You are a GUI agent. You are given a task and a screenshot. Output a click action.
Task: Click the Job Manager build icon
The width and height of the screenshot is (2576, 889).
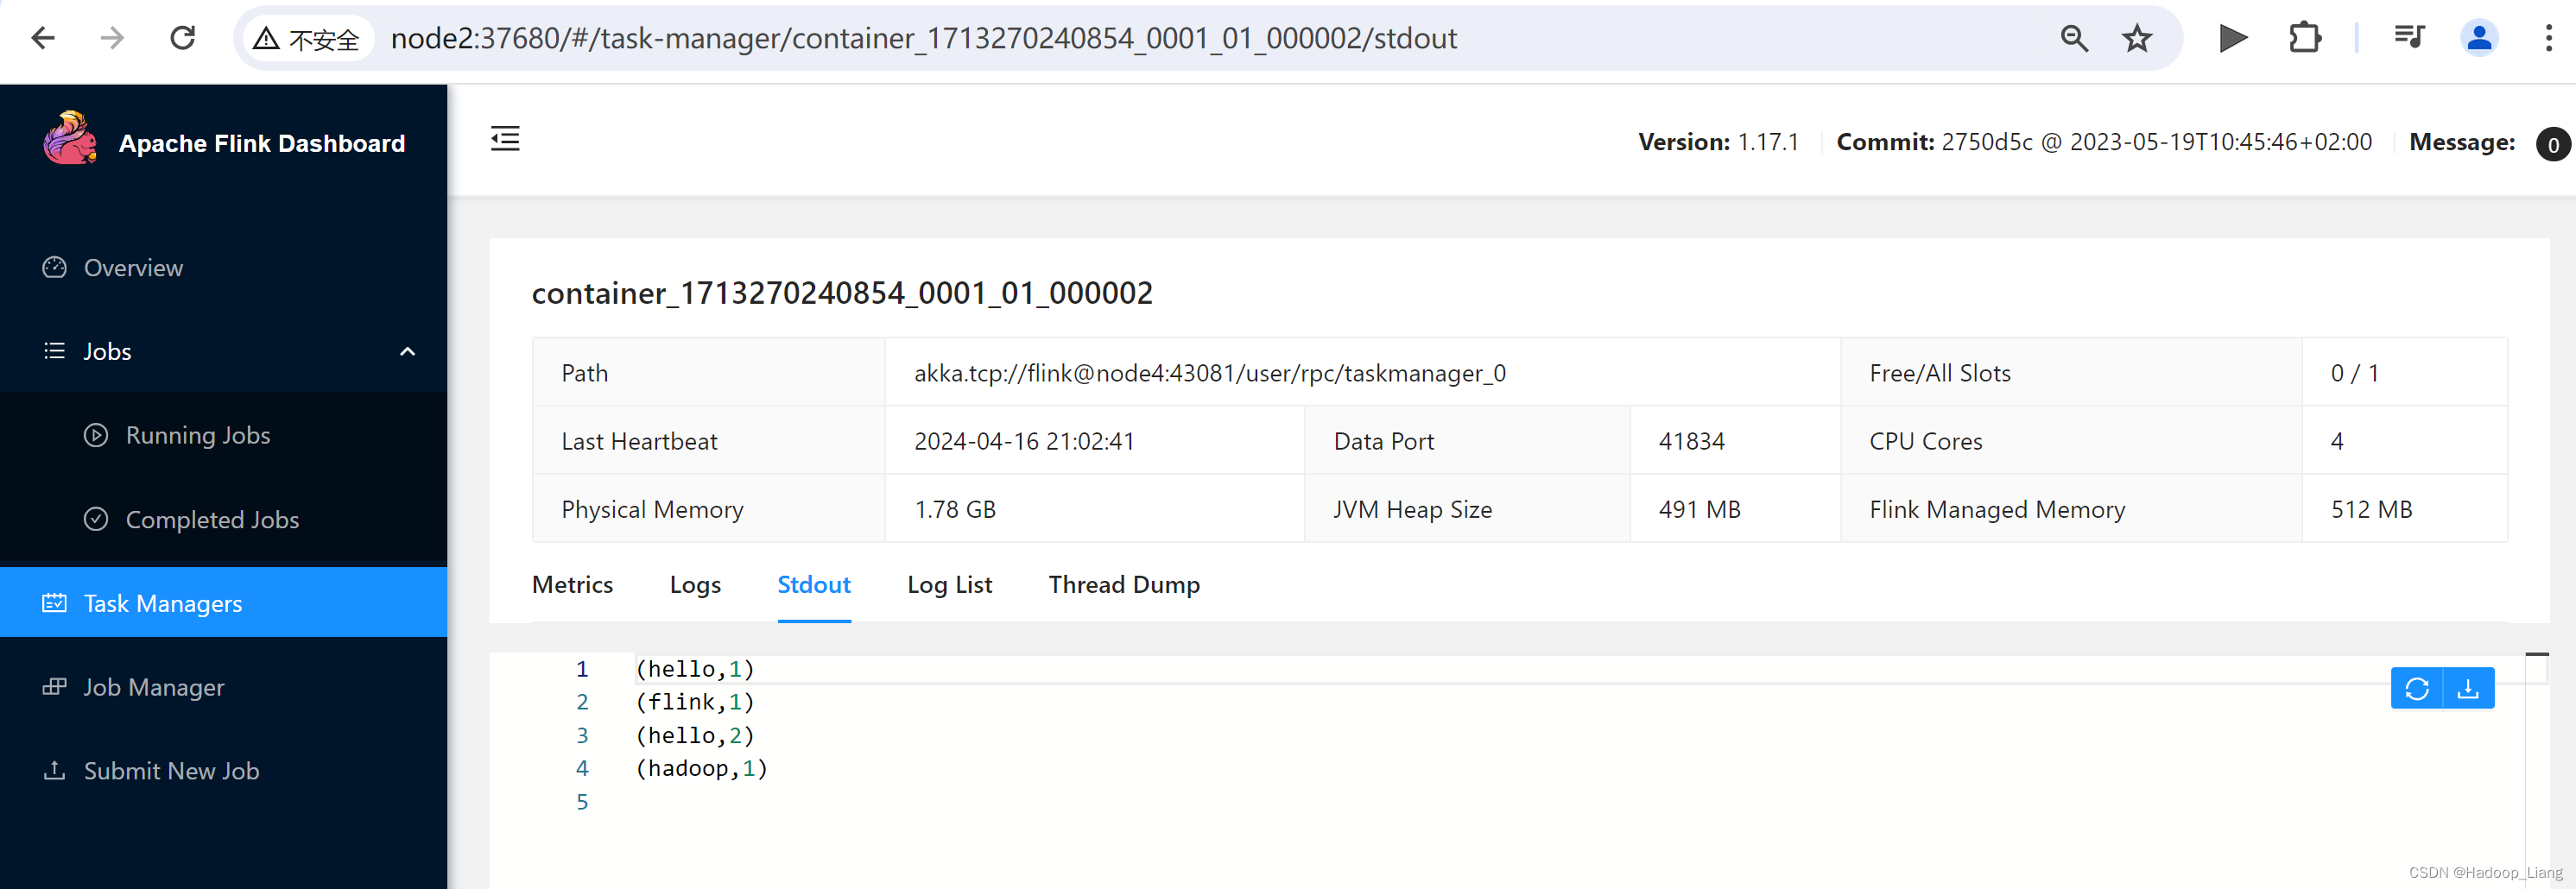coord(54,687)
